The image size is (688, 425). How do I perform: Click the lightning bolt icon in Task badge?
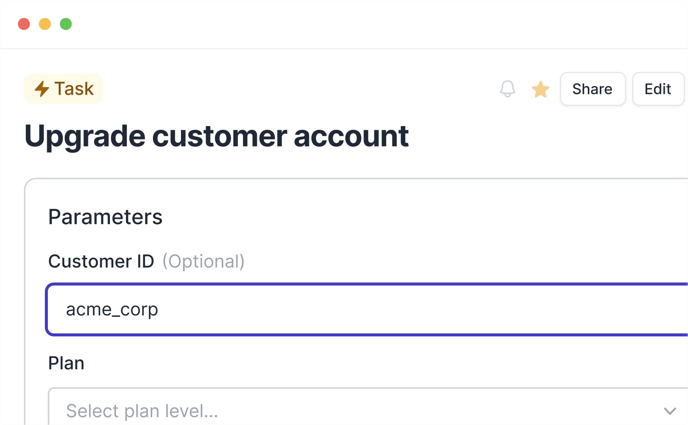tap(42, 89)
